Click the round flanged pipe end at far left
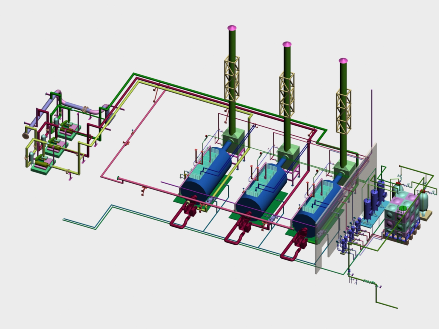Viewport: 439px width, 329px height. tap(26, 135)
